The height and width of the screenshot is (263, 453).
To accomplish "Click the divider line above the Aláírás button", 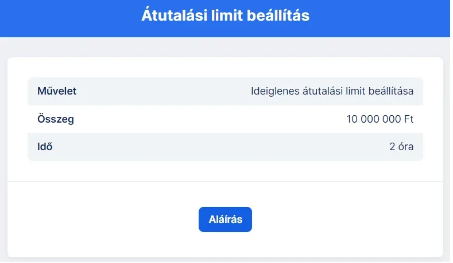I will 225,181.
